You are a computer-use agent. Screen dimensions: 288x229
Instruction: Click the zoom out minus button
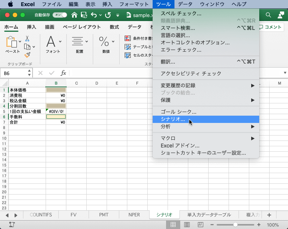click(212, 225)
